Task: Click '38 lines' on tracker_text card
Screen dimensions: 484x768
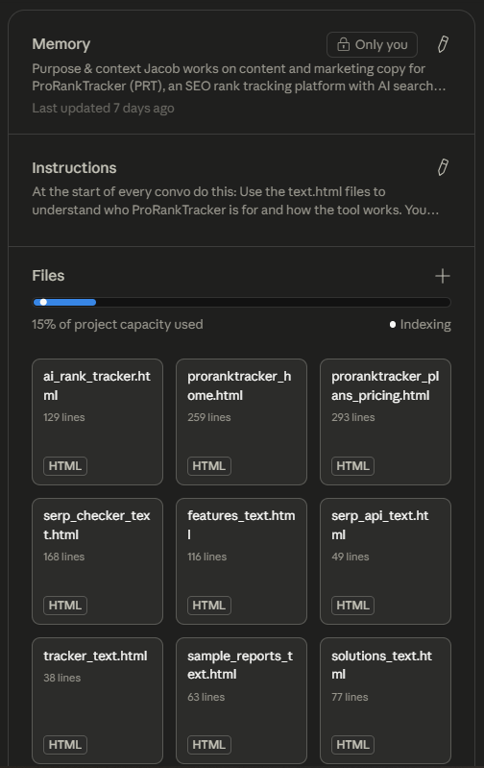Action: [x=62, y=678]
